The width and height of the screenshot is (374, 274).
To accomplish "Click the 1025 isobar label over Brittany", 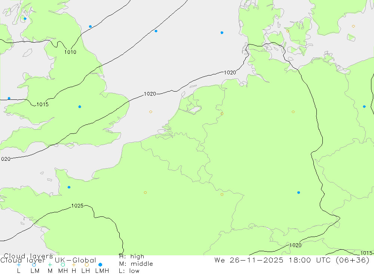I will pos(77,206).
